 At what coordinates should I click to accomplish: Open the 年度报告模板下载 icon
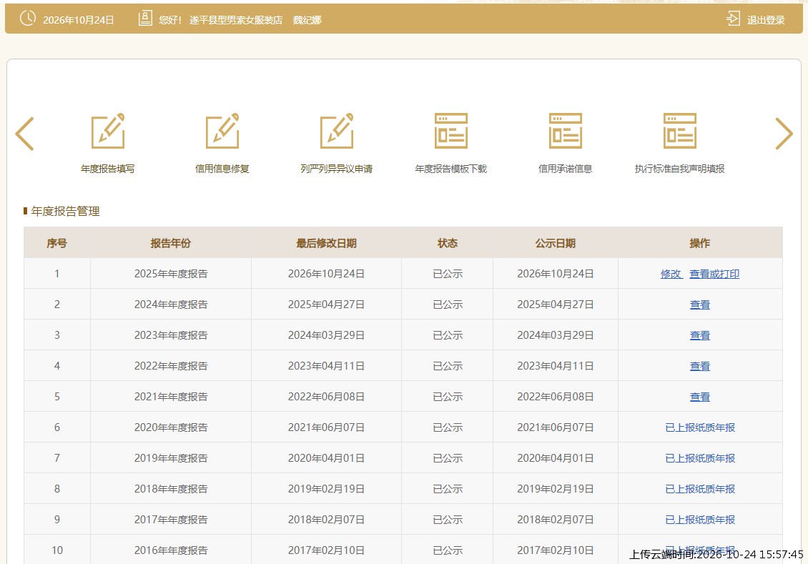click(x=451, y=131)
